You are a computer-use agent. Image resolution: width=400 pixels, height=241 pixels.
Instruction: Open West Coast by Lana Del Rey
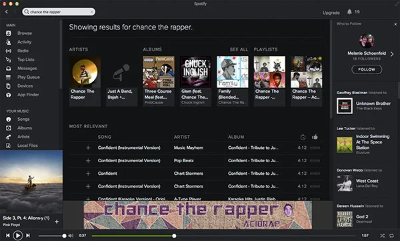pyautogui.click(x=367, y=181)
